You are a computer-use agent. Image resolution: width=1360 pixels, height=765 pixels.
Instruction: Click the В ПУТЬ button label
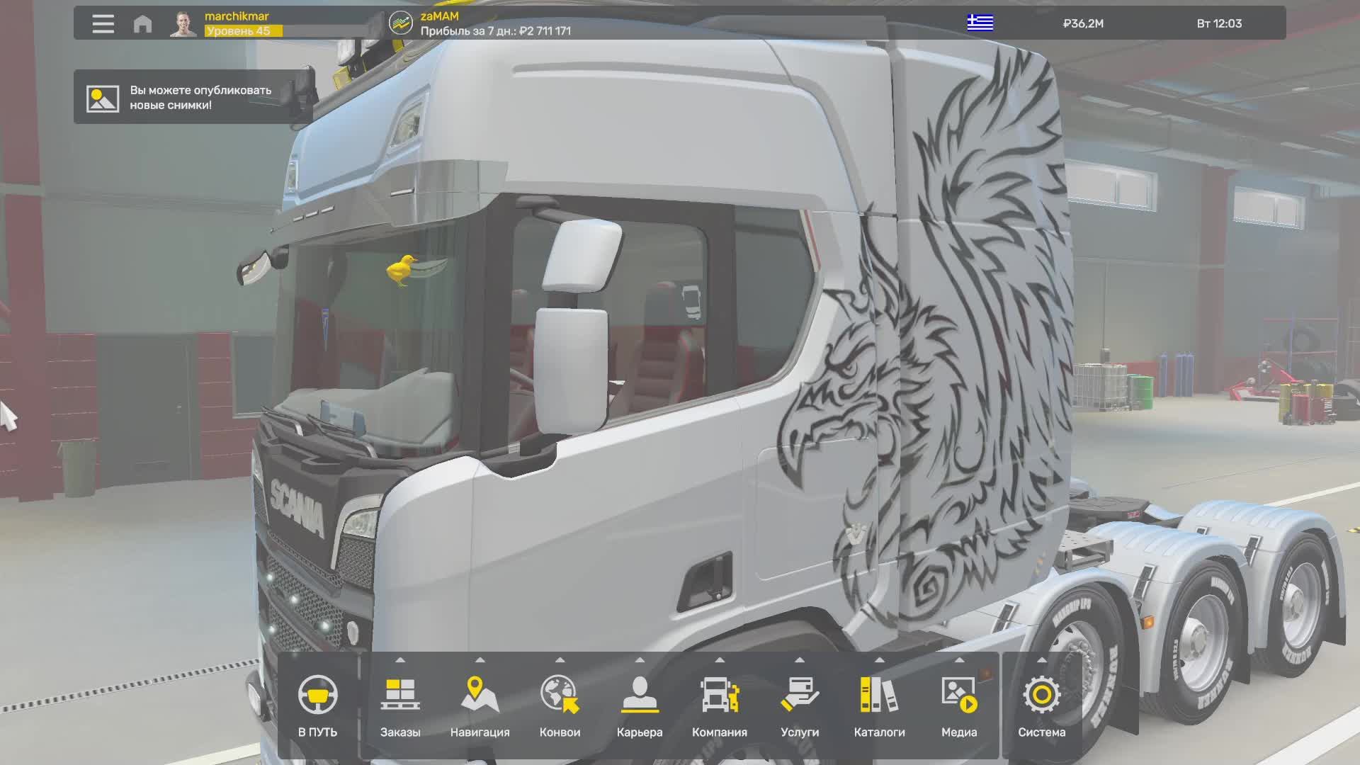pos(317,732)
